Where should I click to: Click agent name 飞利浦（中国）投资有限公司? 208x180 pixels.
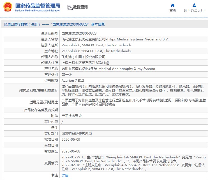pos(83,57)
